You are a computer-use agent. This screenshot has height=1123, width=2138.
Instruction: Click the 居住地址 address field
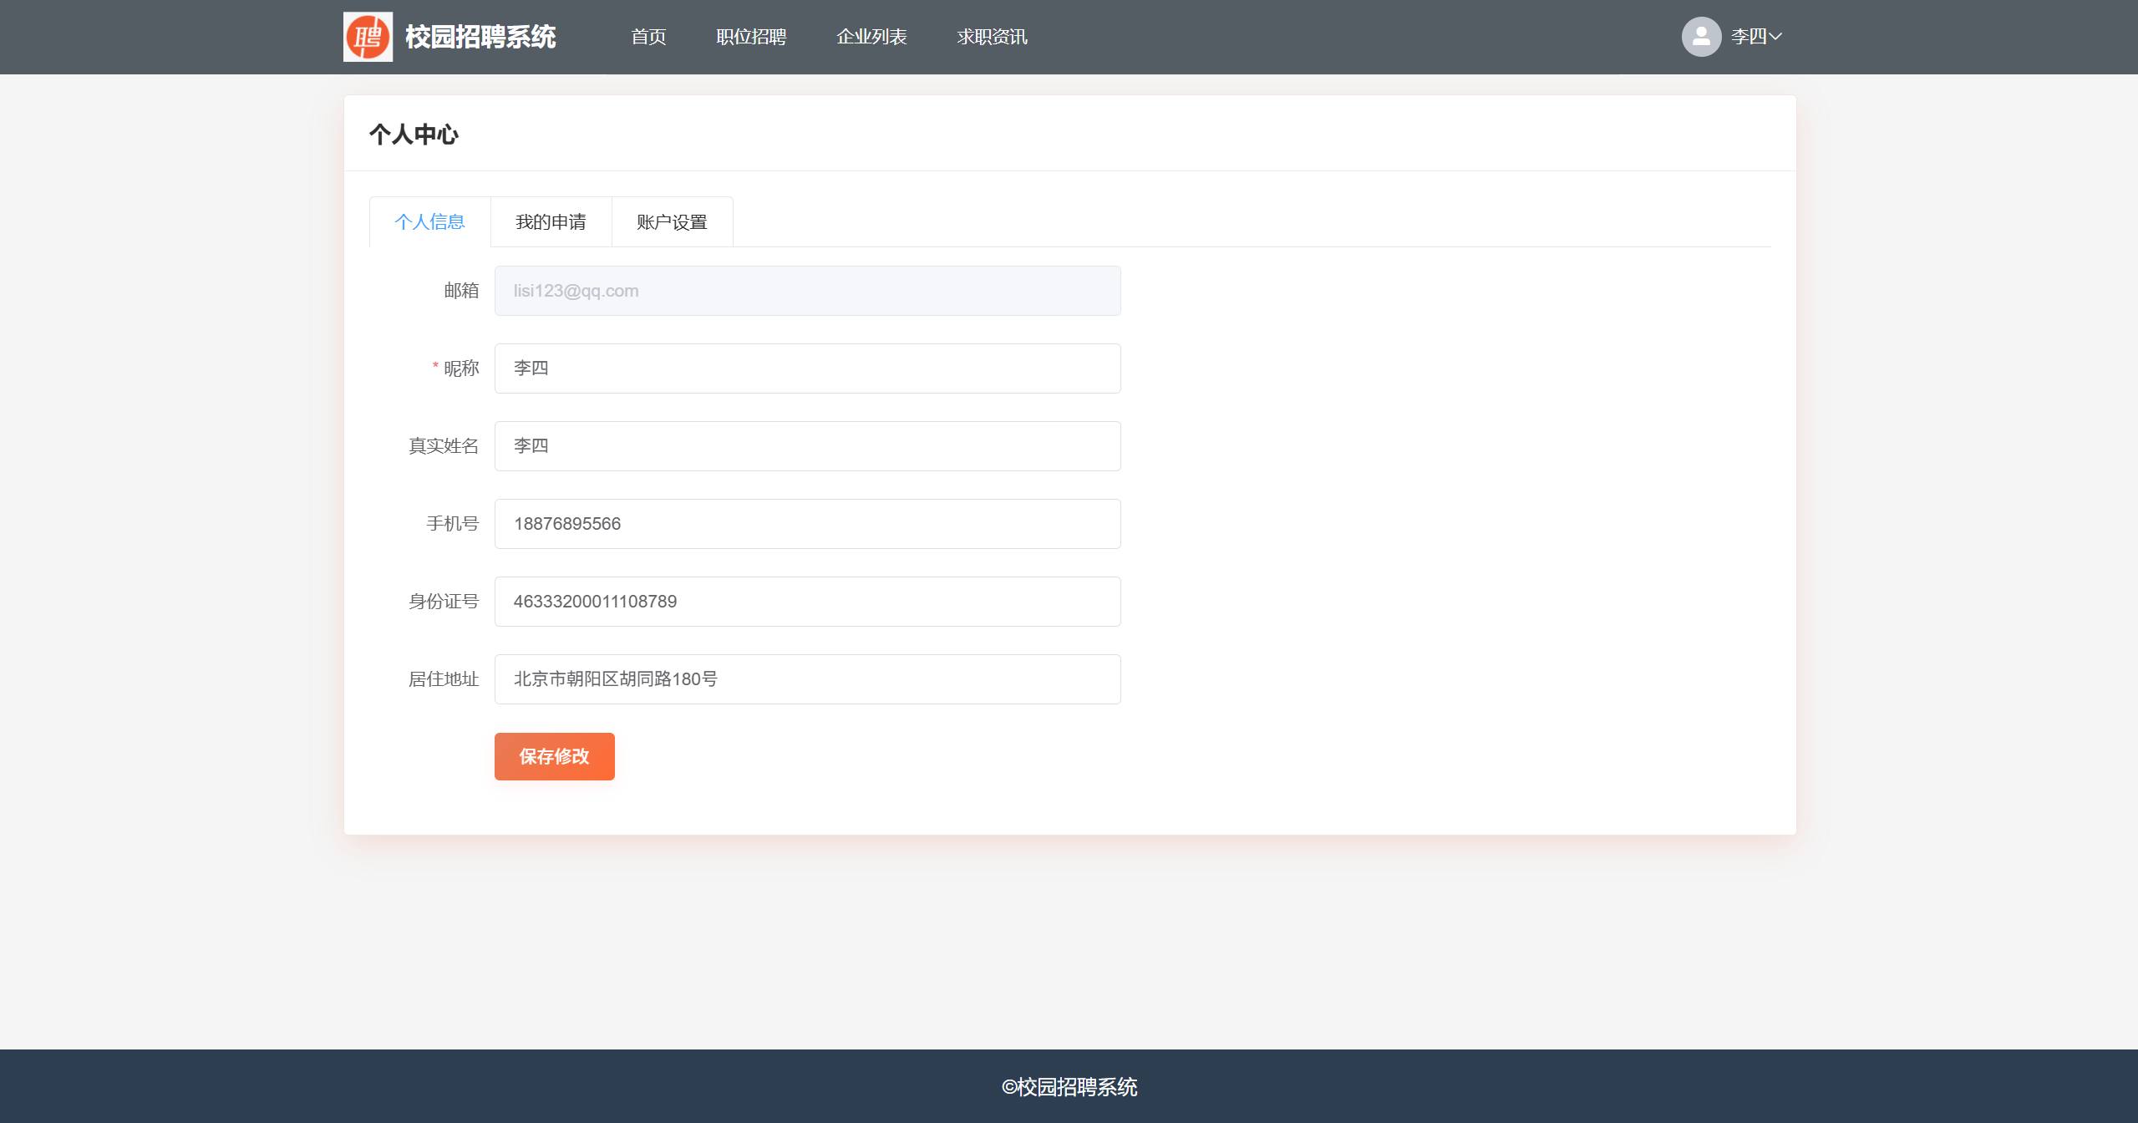pos(807,679)
